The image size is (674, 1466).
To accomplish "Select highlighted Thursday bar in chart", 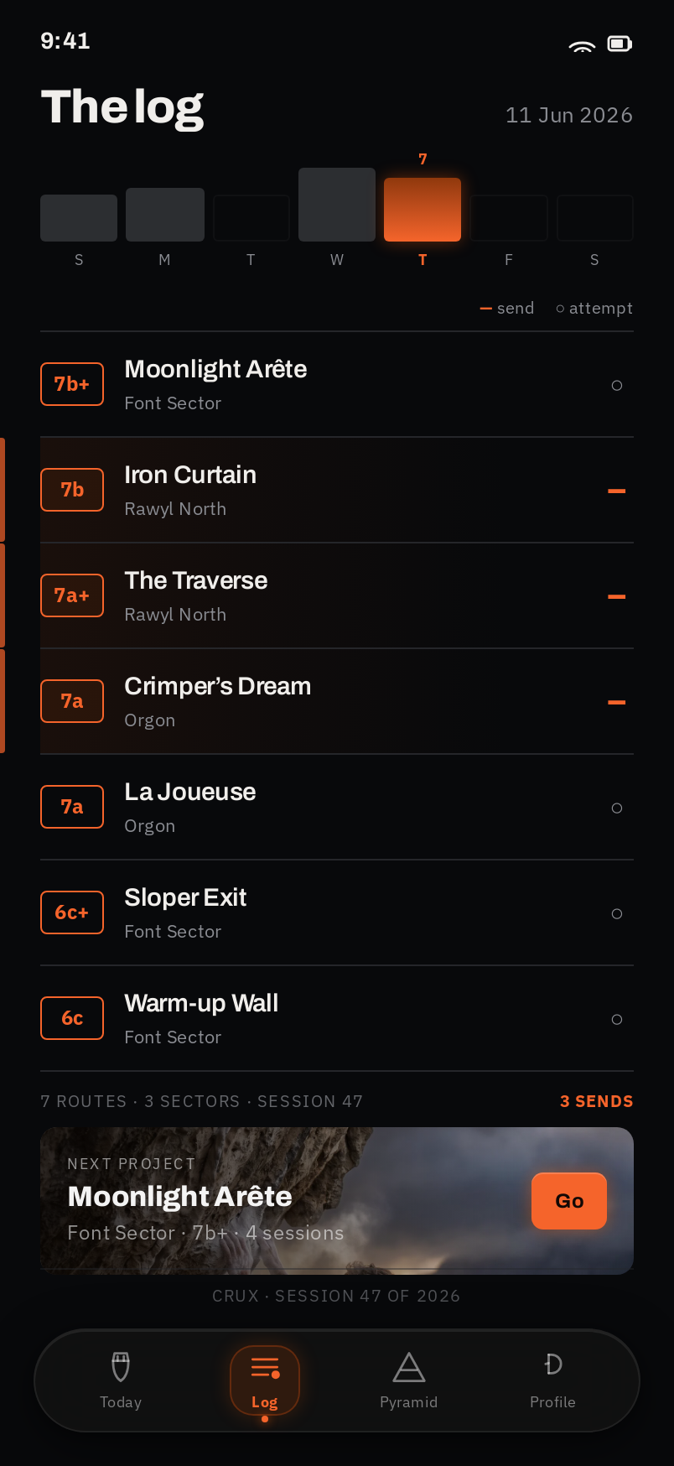I will pyautogui.click(x=423, y=210).
